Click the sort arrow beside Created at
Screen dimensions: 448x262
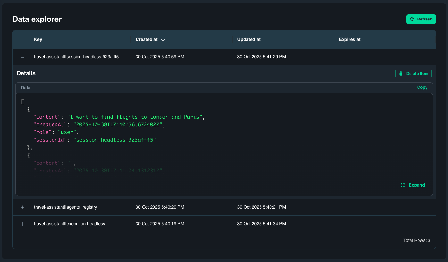(163, 39)
